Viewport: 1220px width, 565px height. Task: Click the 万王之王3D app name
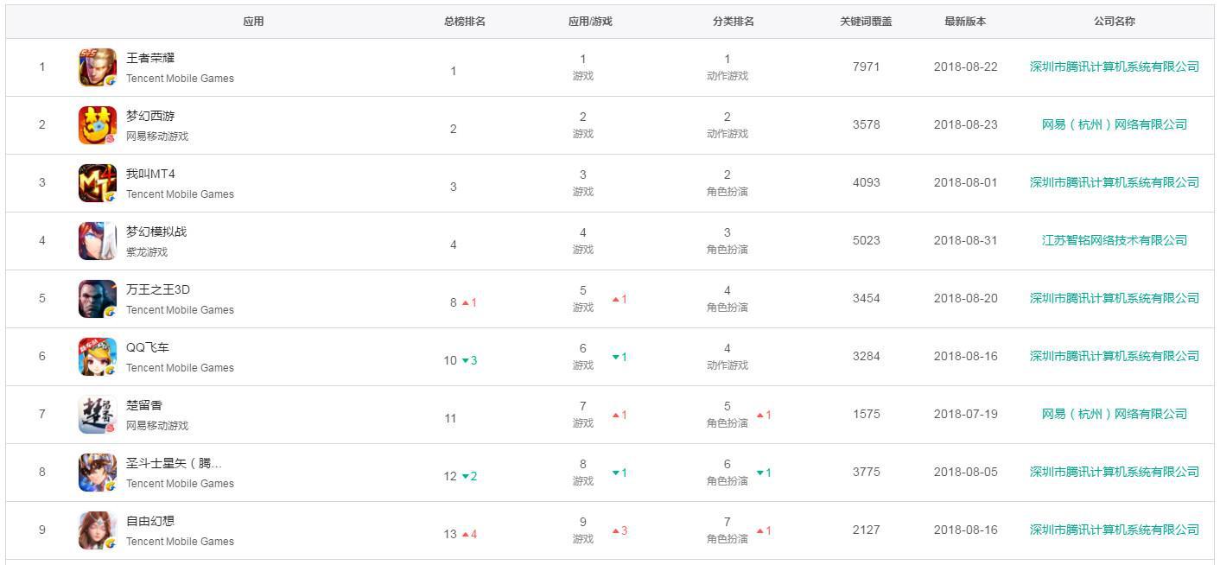point(158,289)
